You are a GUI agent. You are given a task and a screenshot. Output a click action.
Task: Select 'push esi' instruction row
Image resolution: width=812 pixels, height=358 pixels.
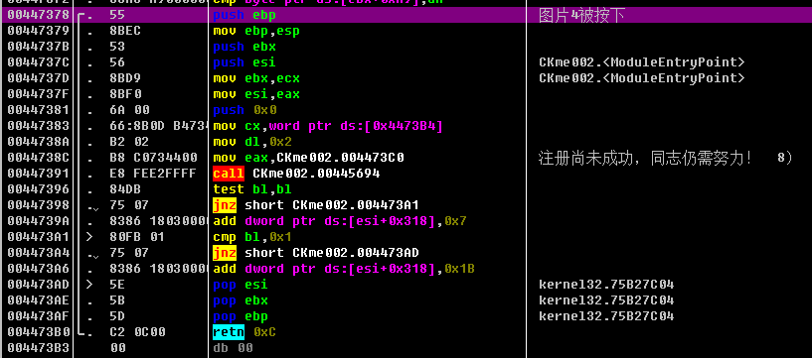click(x=244, y=62)
